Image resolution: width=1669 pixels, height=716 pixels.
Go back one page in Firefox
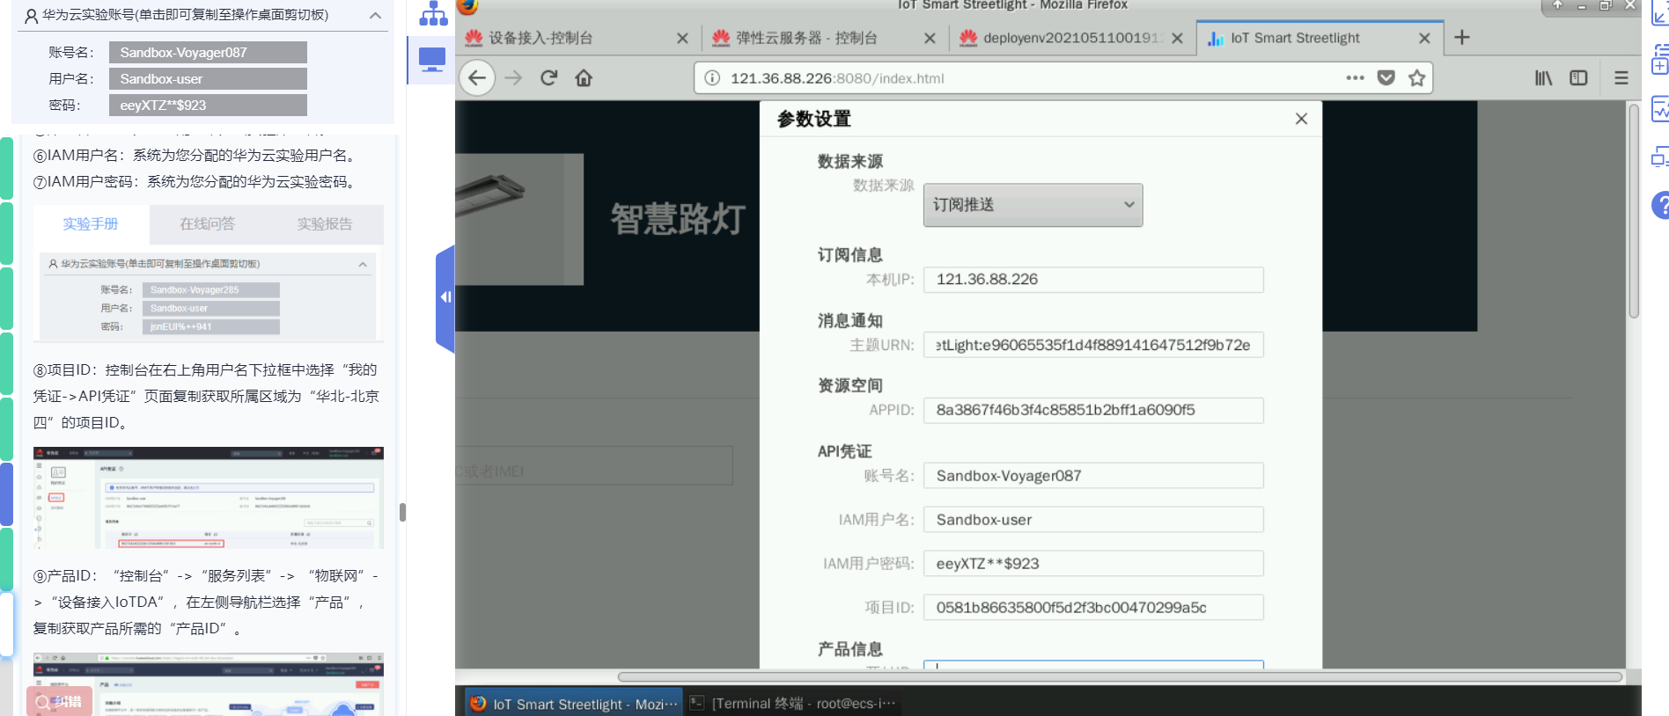click(x=477, y=78)
